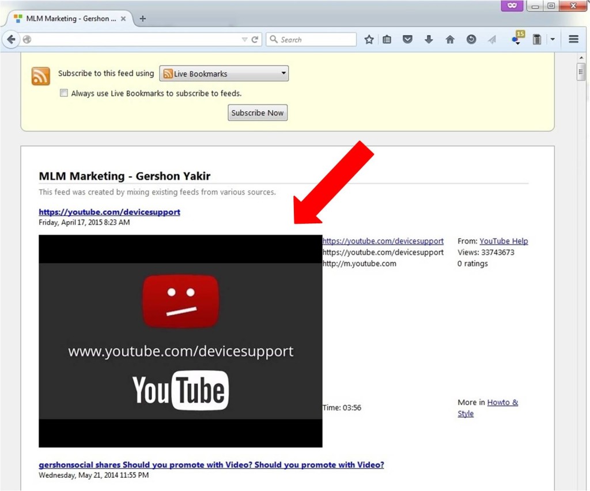The height and width of the screenshot is (491, 590).
Task: Open the URL history dropdown arrow
Action: coord(244,40)
